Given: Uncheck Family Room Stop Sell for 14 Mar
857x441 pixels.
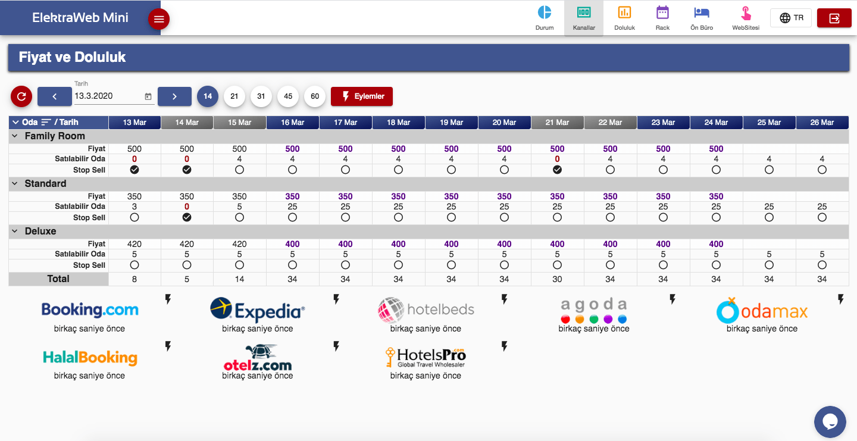Looking at the screenshot, I should point(187,170).
